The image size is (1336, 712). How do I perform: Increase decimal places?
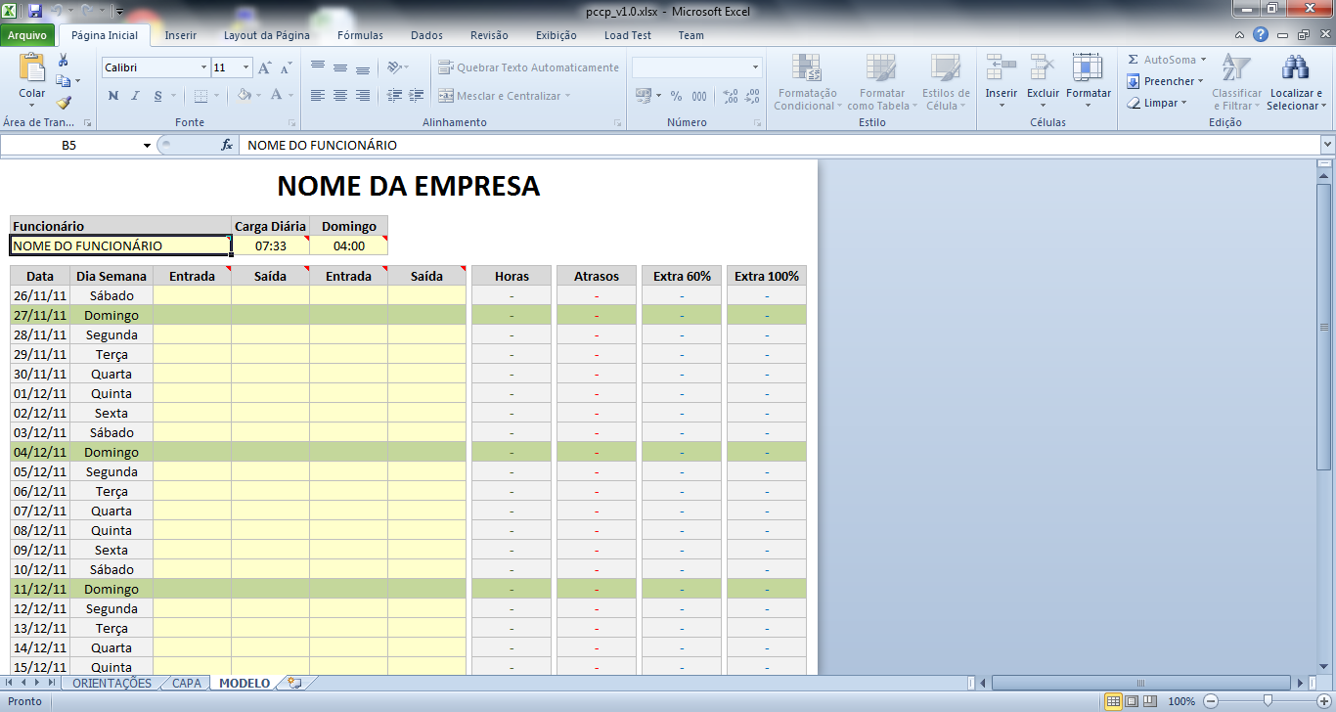click(x=731, y=96)
